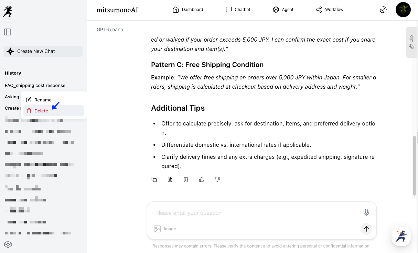Click the document icon below the response
The image size is (418, 253).
[170, 179]
